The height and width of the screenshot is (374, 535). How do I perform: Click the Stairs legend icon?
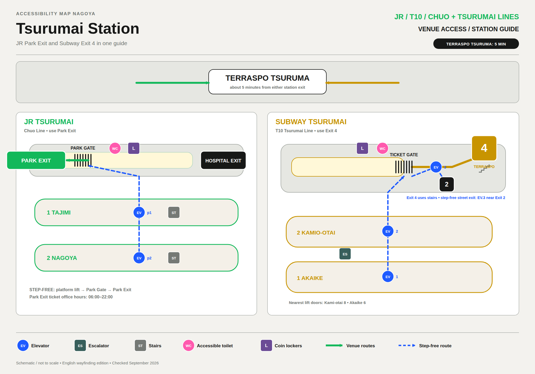(x=140, y=345)
